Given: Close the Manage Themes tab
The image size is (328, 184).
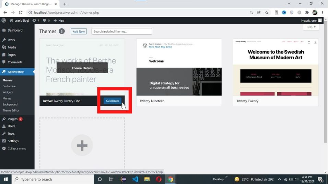Looking at the screenshot, I should (56, 4).
